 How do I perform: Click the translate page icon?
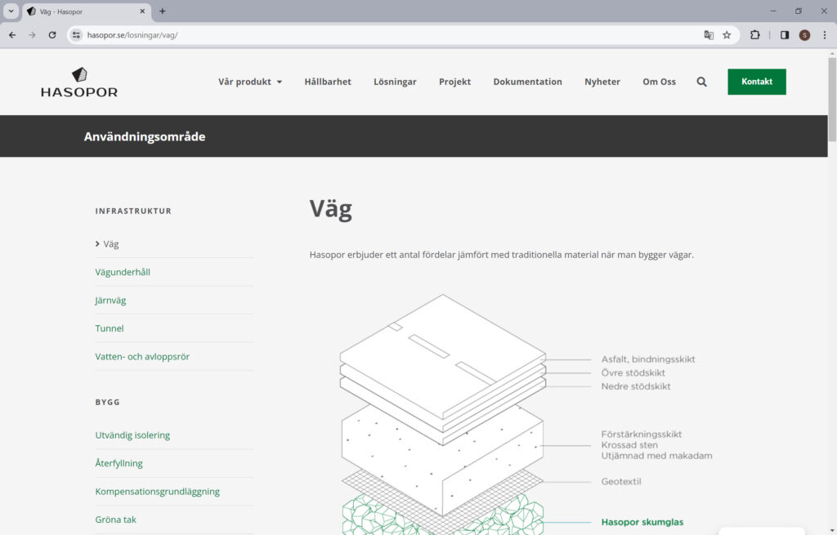click(709, 35)
